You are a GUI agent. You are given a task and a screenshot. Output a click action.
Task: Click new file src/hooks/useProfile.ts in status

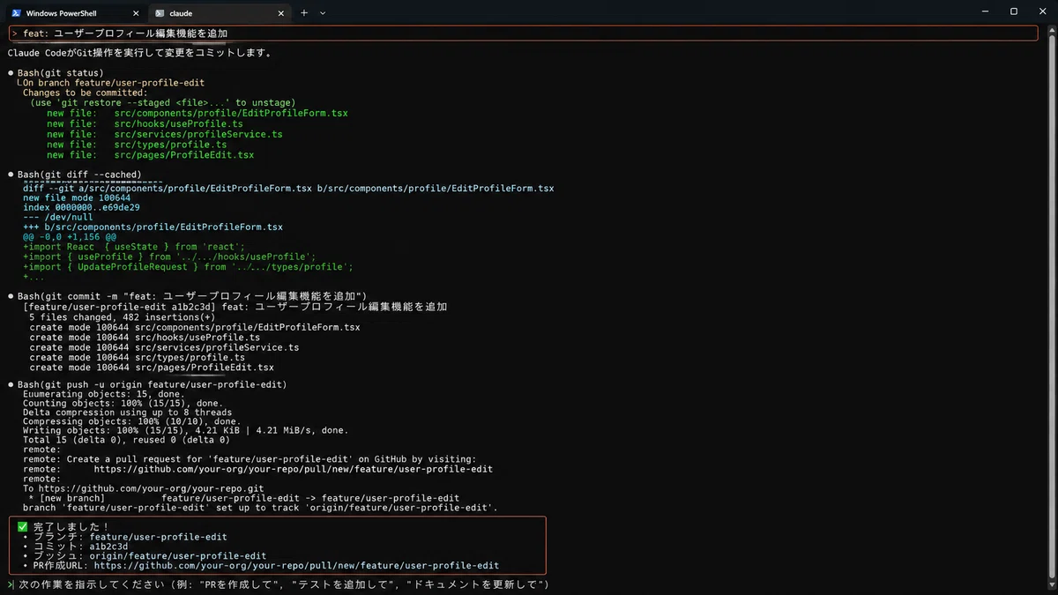[145, 123]
